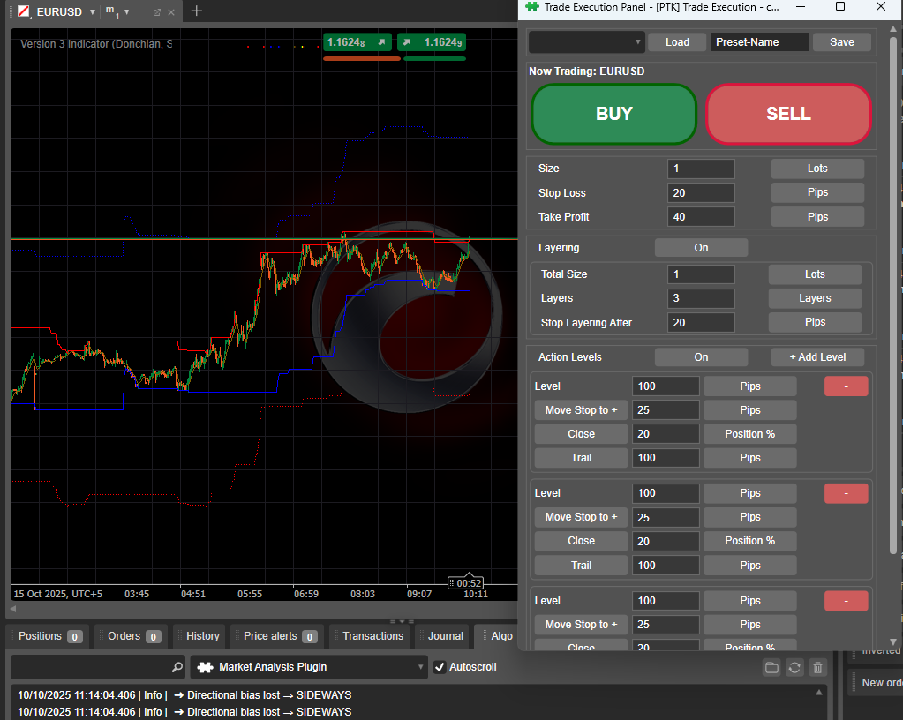The width and height of the screenshot is (903, 720).
Task: Click the Stop Loss value field
Action: pyautogui.click(x=701, y=193)
